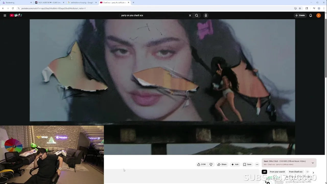Bookmark this page with the star
The image size is (327, 184).
click(300, 8)
